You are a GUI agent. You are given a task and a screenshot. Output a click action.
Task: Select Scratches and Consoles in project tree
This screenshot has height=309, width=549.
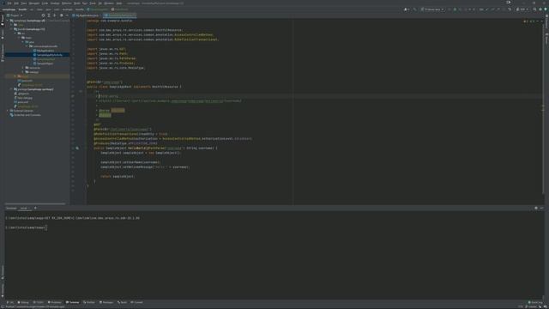25,115
